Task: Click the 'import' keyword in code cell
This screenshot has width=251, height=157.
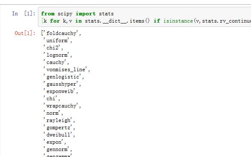Action: (86, 14)
